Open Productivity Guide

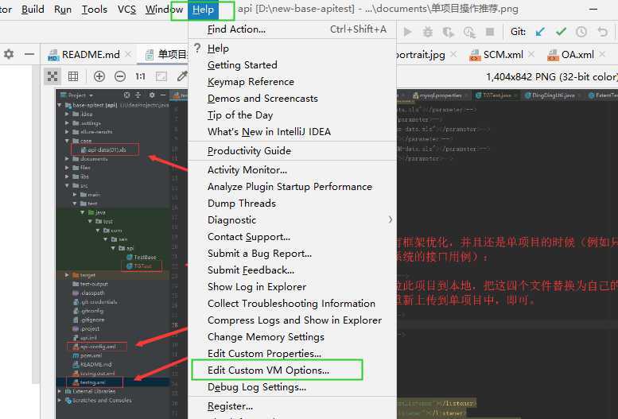point(293,151)
